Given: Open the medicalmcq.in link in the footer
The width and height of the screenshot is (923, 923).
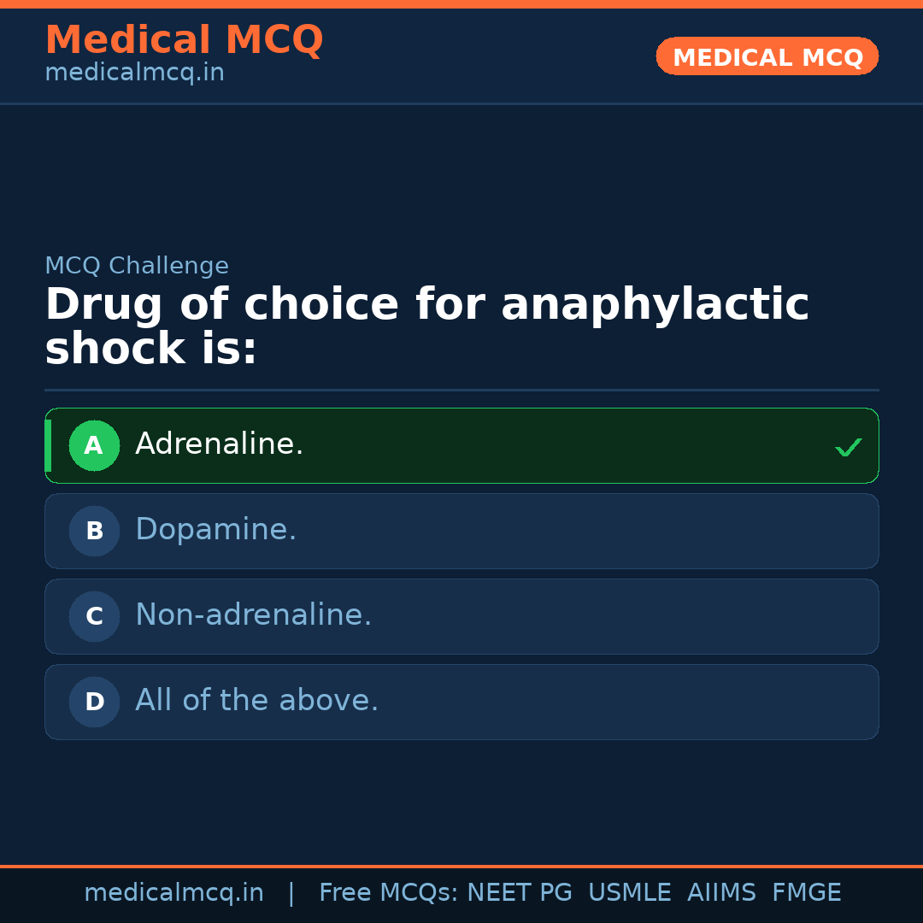Looking at the screenshot, I should pyautogui.click(x=173, y=893).
